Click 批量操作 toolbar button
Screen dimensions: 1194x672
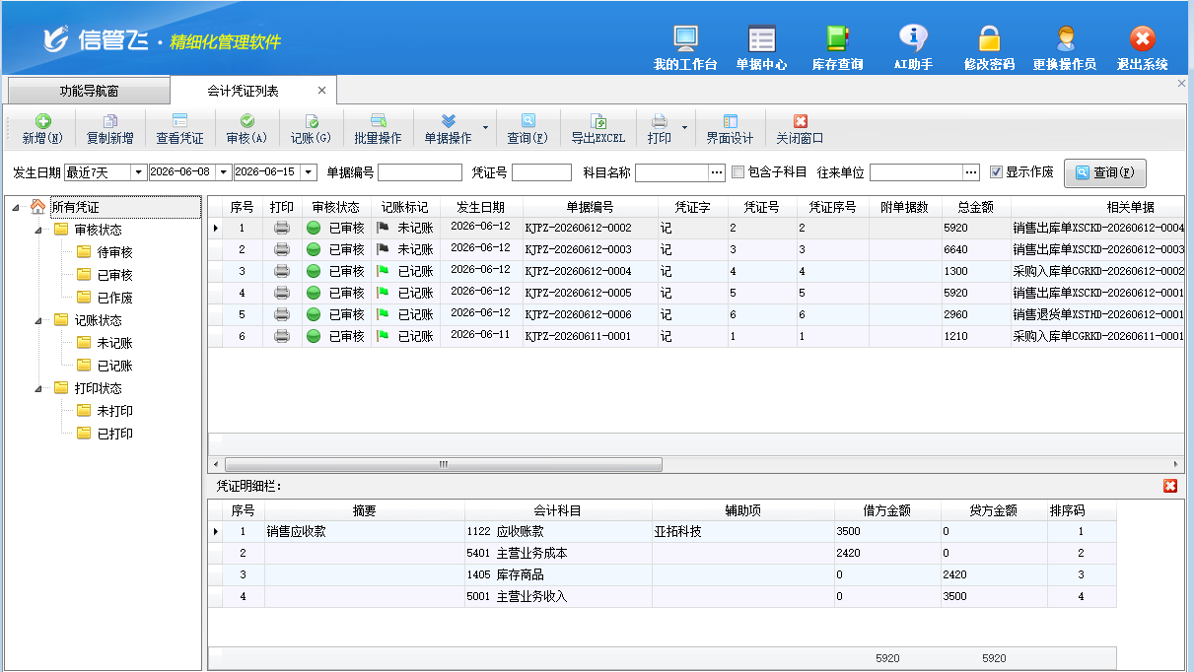coord(378,129)
